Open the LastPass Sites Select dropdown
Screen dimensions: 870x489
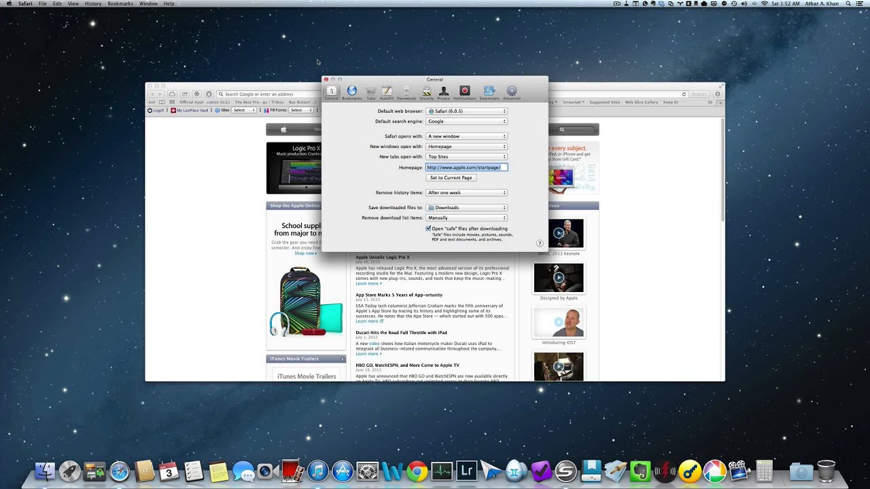pos(244,110)
